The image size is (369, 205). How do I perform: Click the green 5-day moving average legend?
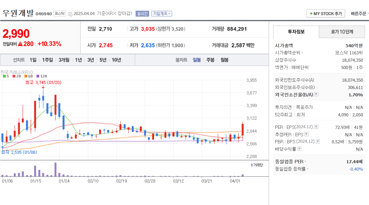pos(6,76)
